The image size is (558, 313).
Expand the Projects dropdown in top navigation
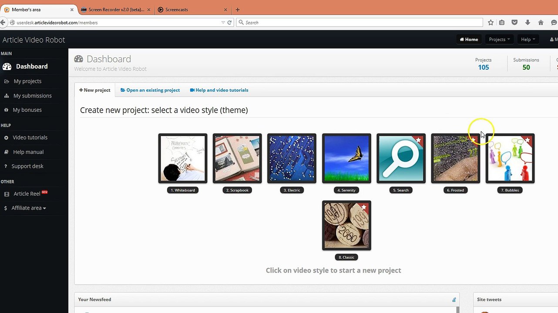(x=499, y=39)
